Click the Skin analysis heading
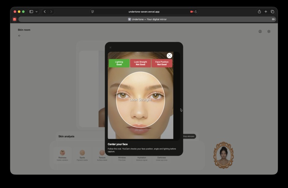Viewport: 288px width, 188px height. pos(66,136)
